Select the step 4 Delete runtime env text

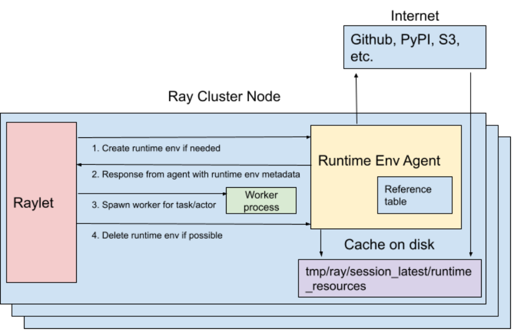coord(157,235)
